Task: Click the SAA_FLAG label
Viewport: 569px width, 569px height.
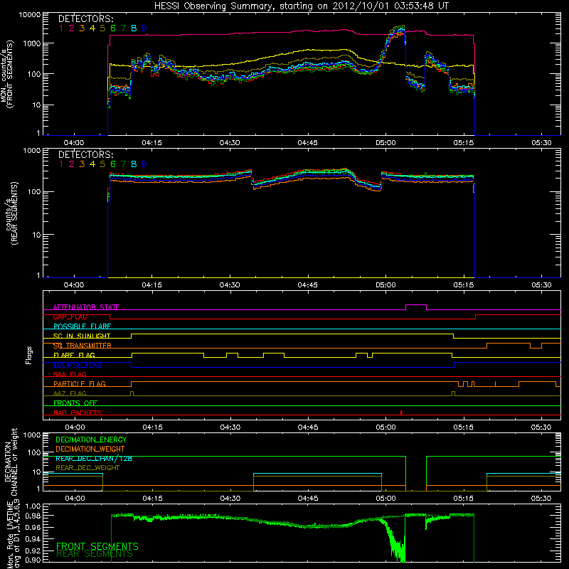Action: pyautogui.click(x=70, y=374)
